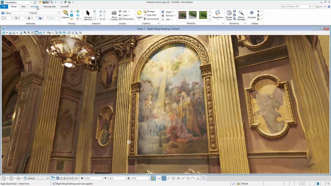The image size is (331, 186).
Task: Open the Effects Manager
Action: pos(241,15)
